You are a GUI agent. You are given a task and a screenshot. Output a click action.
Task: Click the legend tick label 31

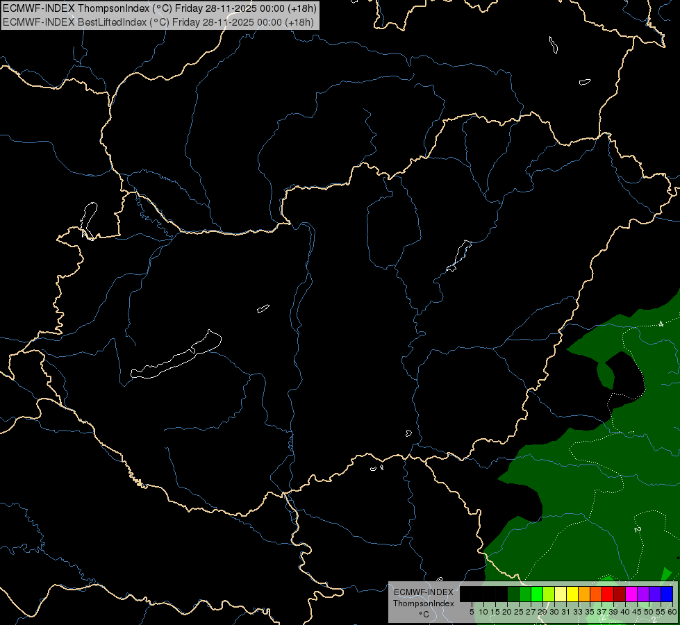click(566, 612)
